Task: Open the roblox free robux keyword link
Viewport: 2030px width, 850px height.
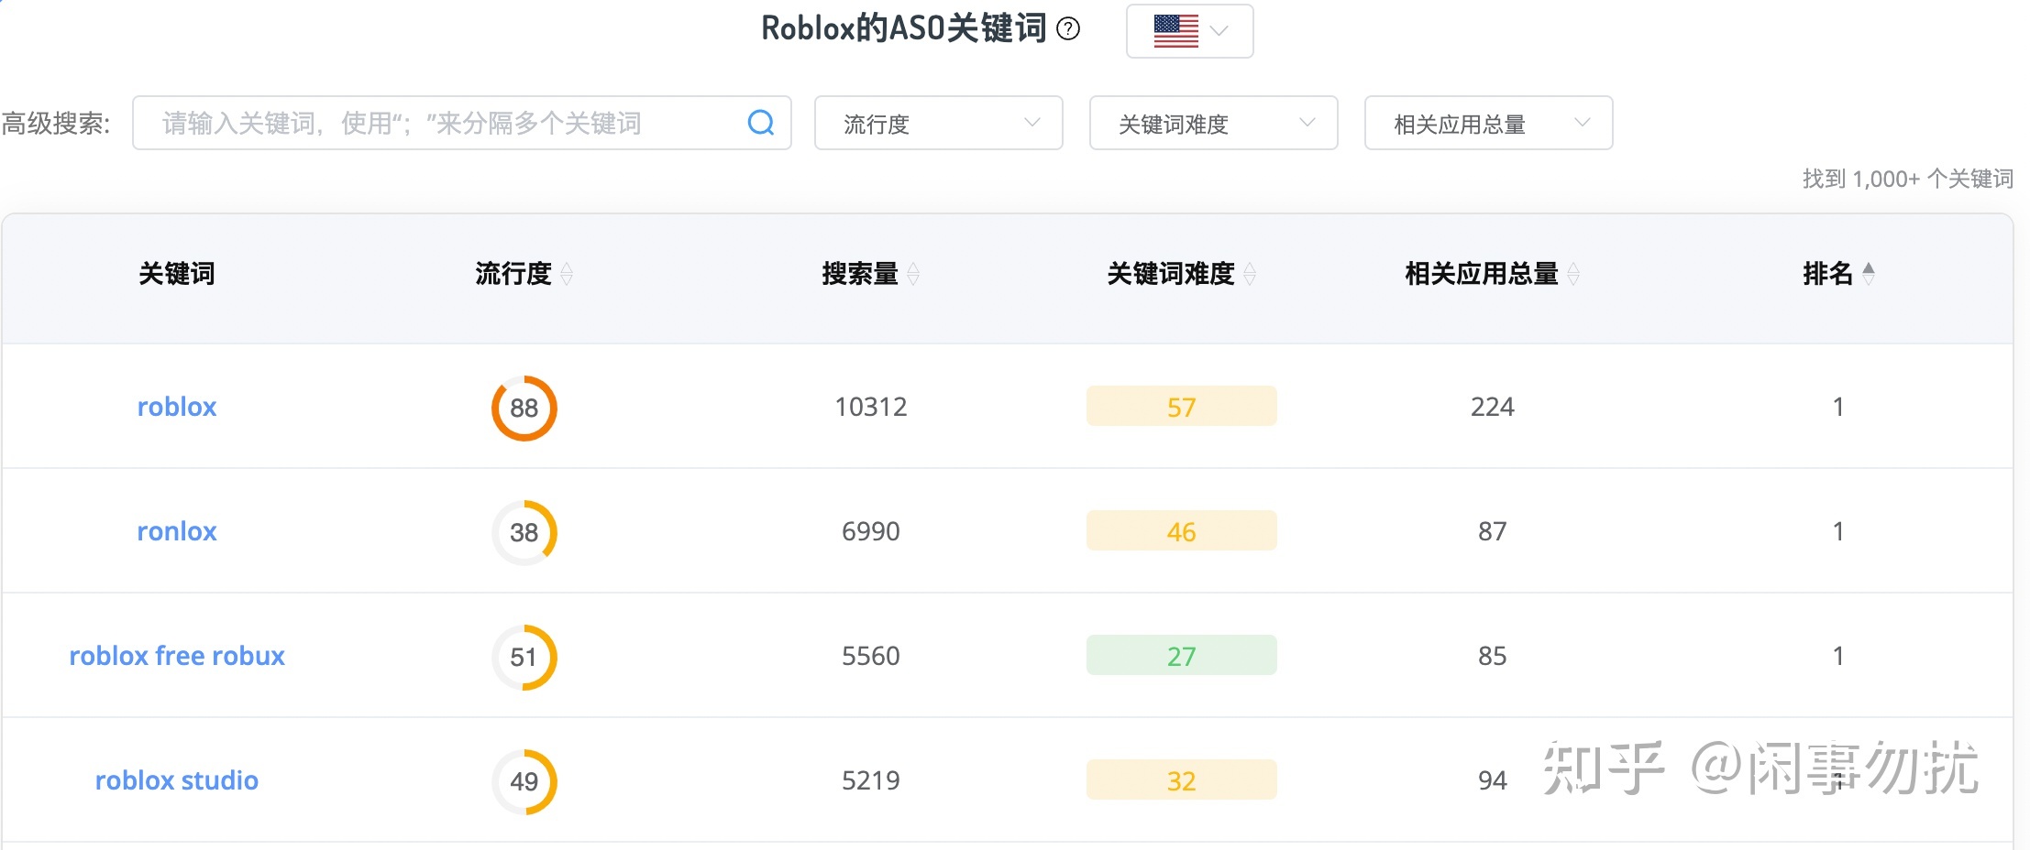Action: (x=177, y=656)
